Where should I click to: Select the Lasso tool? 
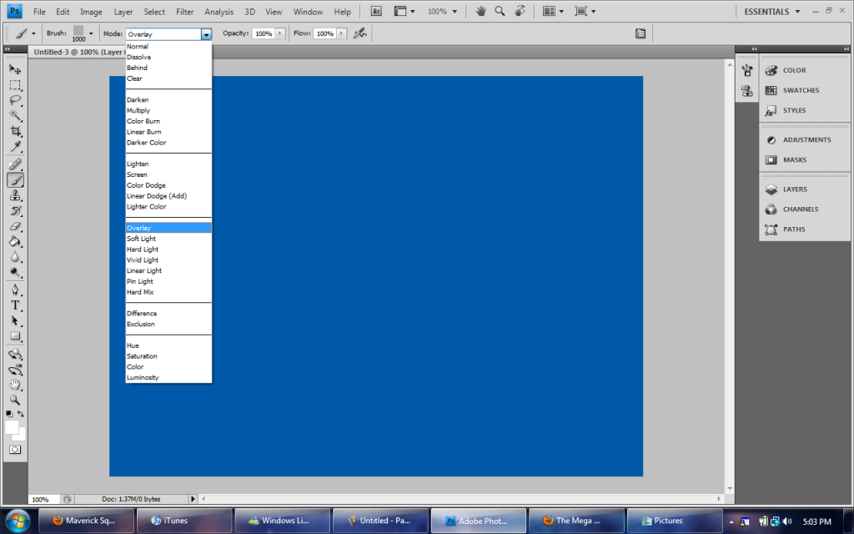tap(15, 100)
